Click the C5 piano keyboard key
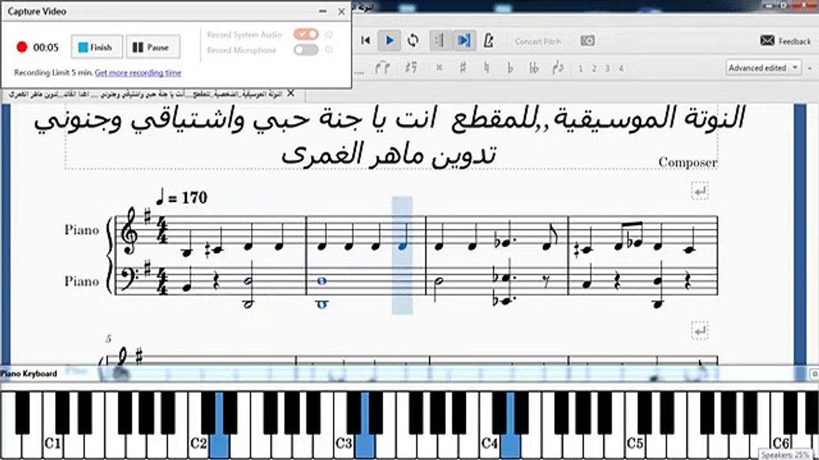819x460 pixels. pyautogui.click(x=634, y=443)
